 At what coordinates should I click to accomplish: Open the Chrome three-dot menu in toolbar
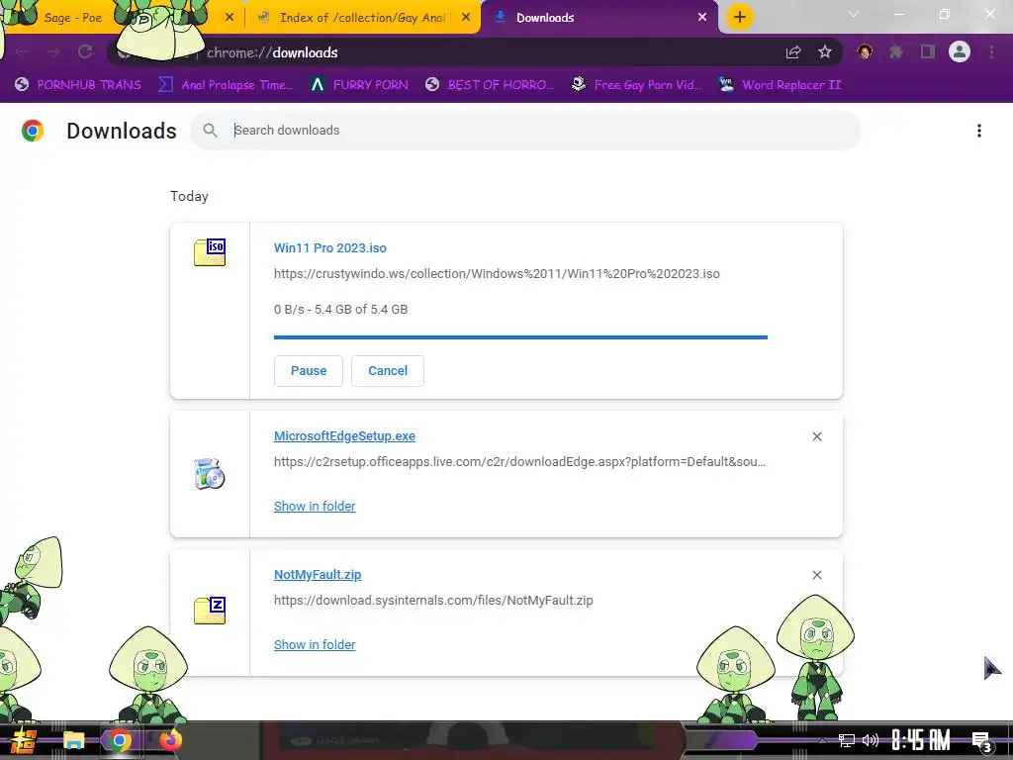991,51
